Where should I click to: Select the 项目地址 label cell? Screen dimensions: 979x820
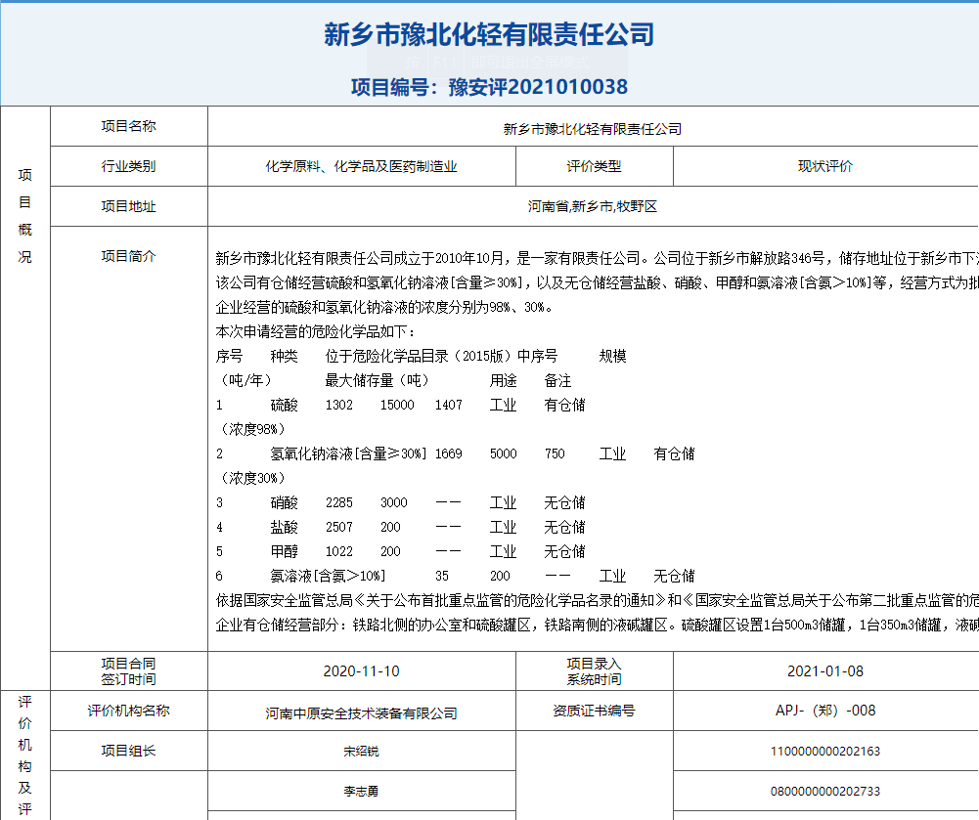point(129,206)
